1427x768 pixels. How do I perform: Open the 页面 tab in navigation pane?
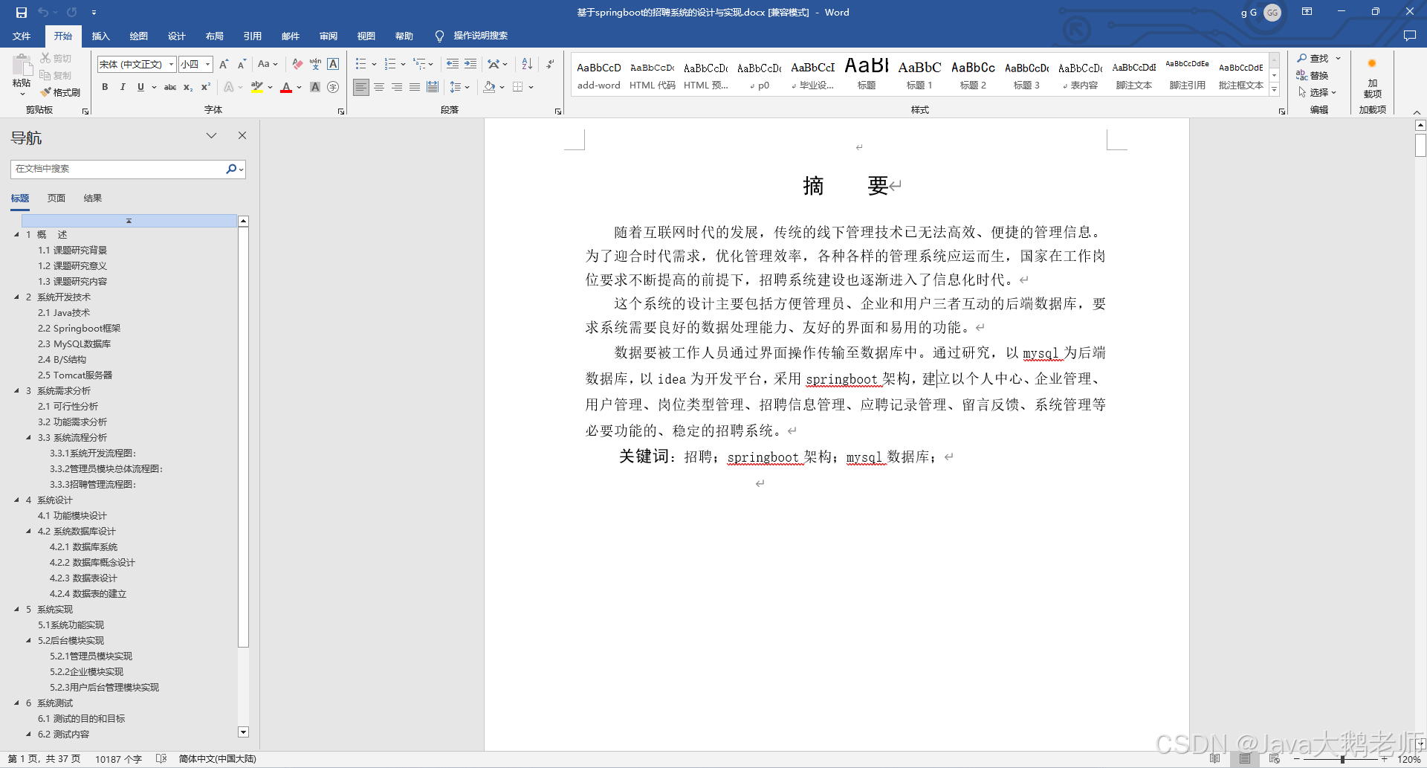56,198
